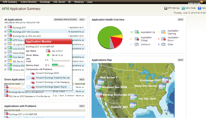Click the Application Critical legend icon
Image resolution: width=206 pixels, height=118 pixels.
(x=137, y=39)
